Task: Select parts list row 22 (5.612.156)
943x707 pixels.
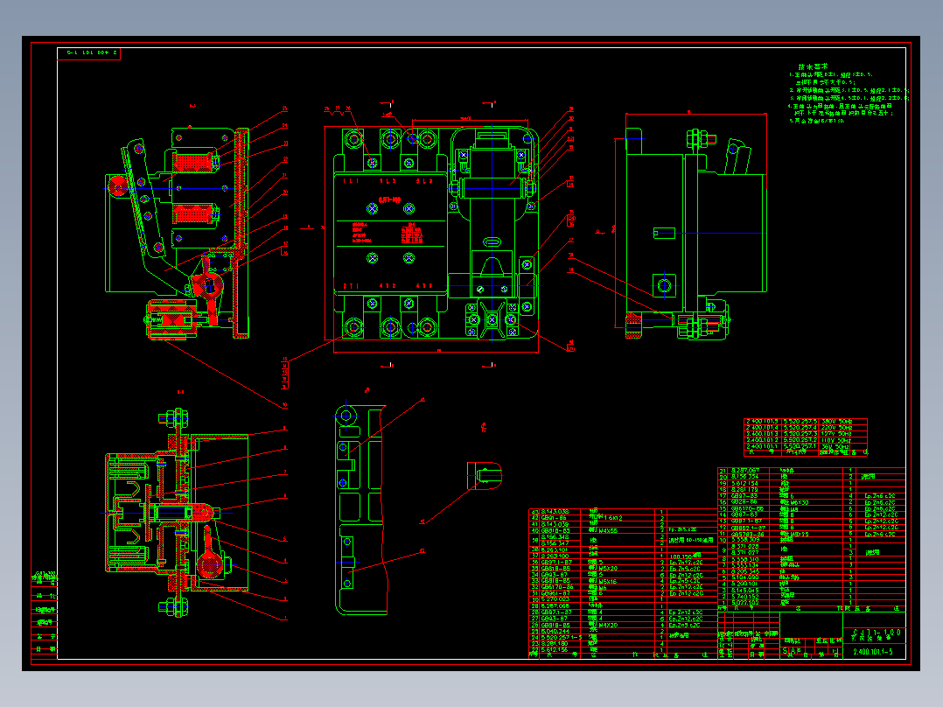Action: click(x=623, y=650)
